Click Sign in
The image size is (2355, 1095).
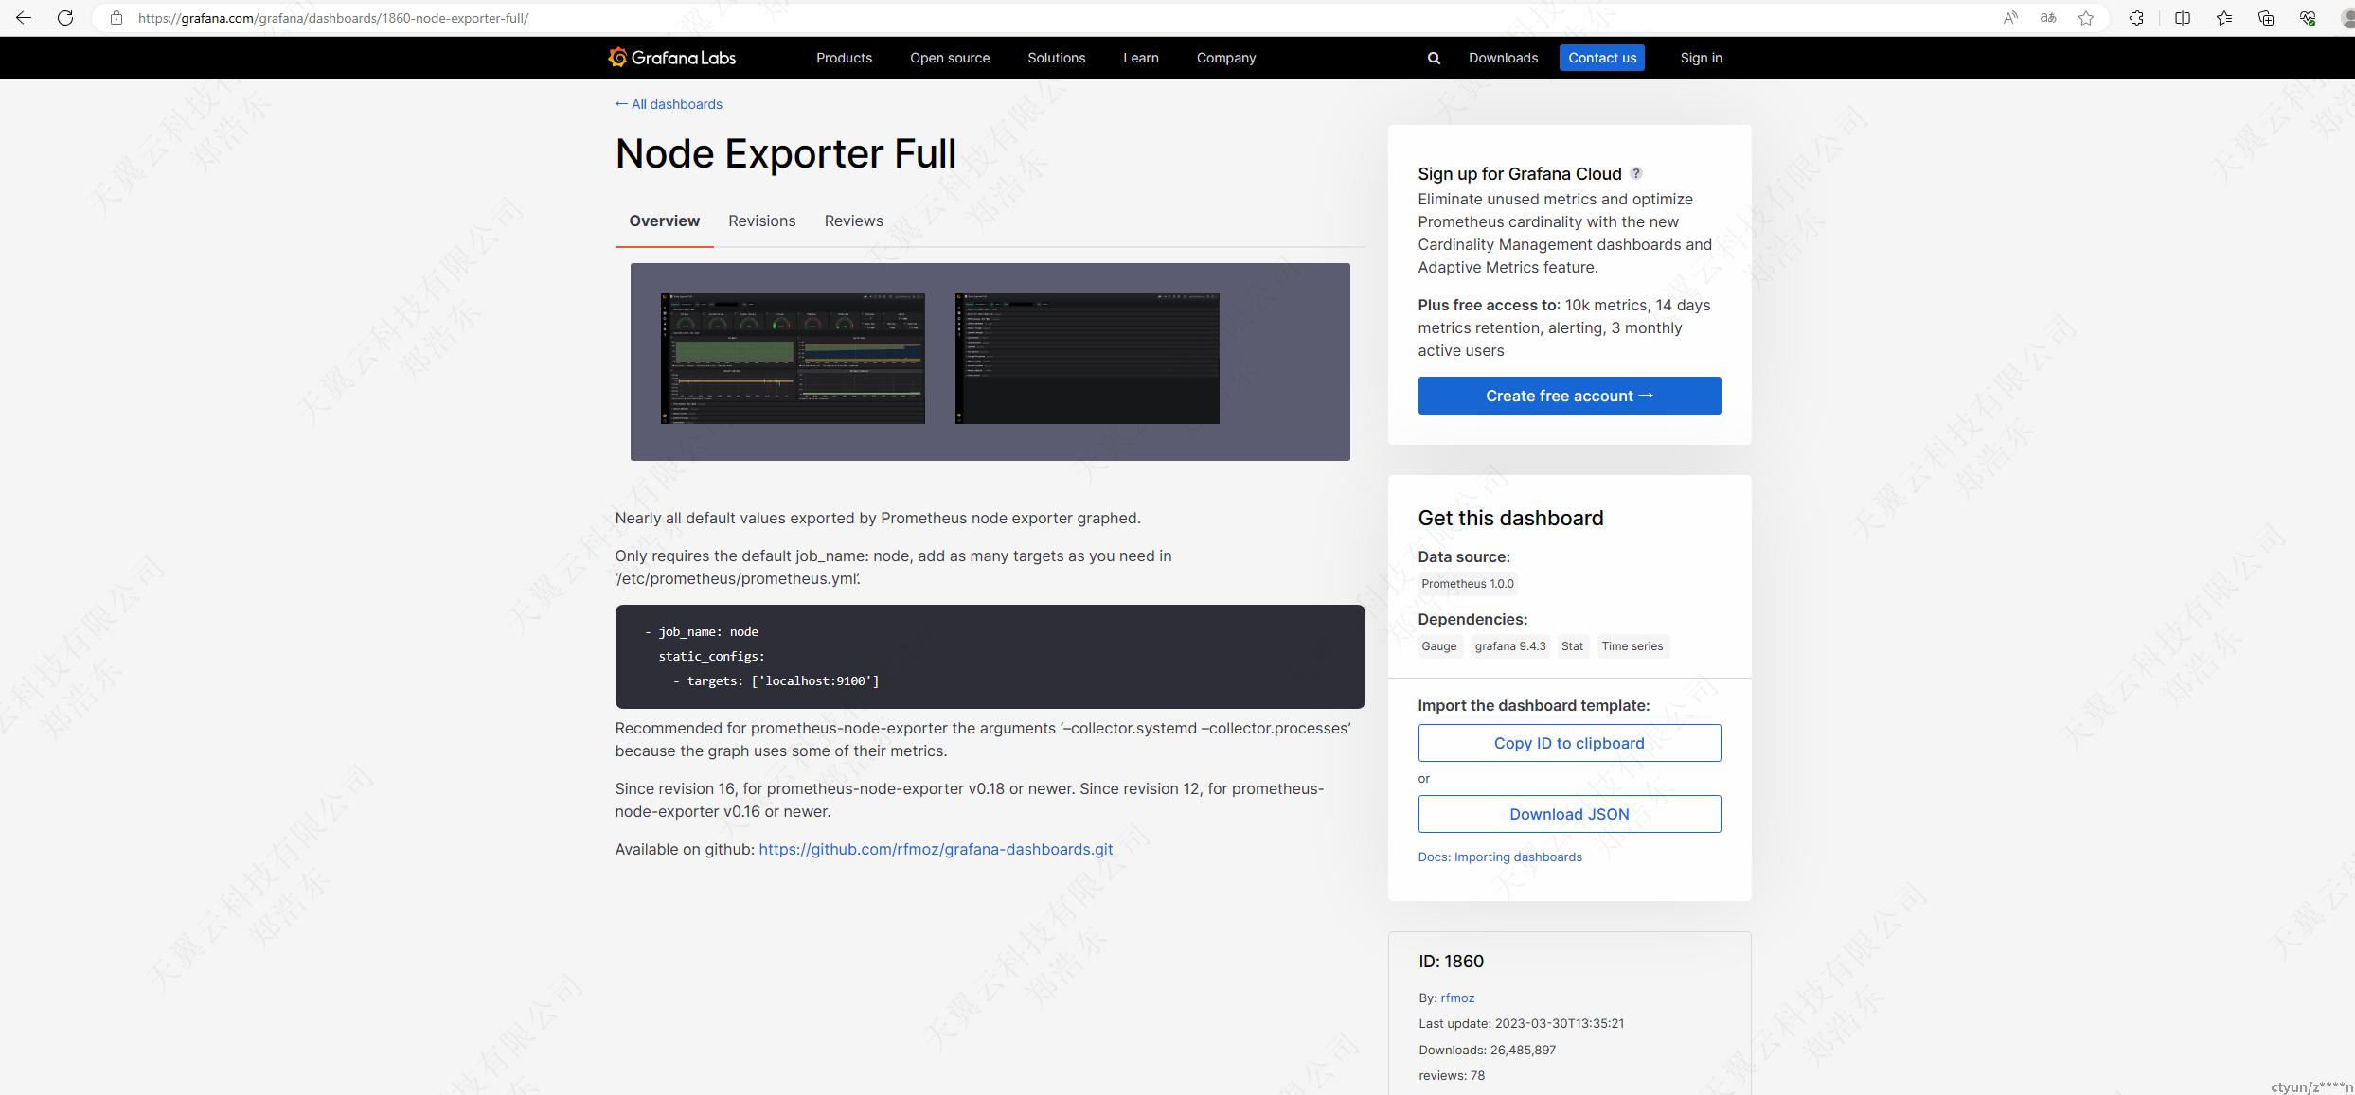[1701, 58]
